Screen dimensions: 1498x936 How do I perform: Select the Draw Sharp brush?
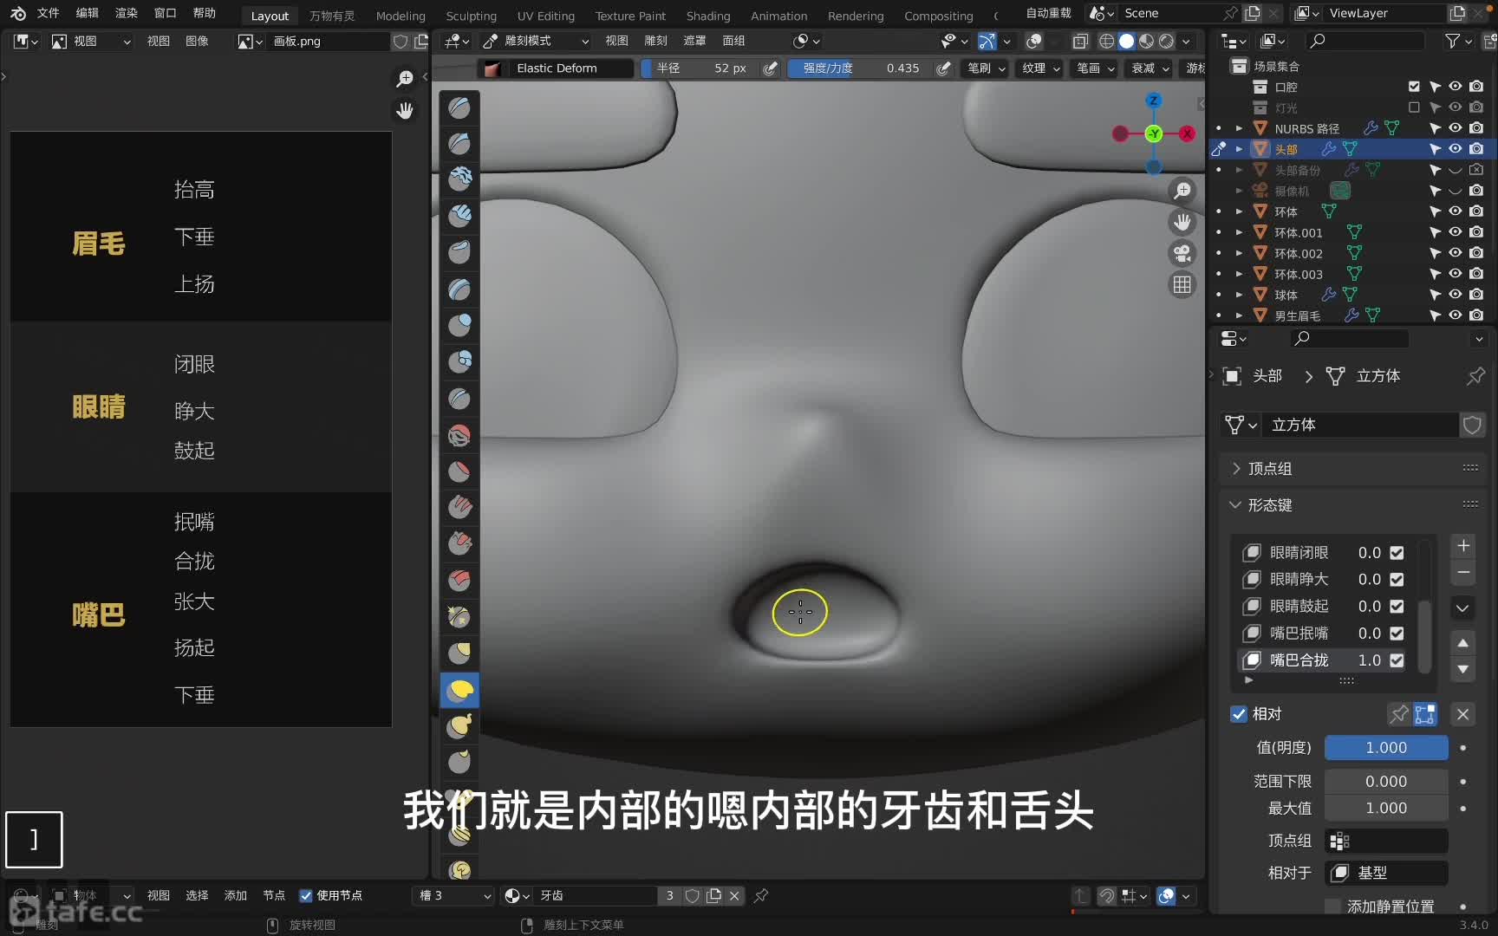[459, 144]
